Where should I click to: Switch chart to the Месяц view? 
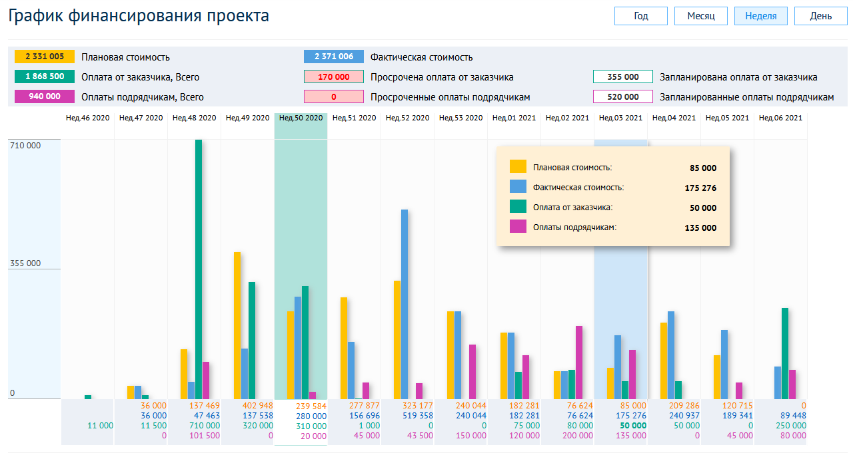pos(701,16)
